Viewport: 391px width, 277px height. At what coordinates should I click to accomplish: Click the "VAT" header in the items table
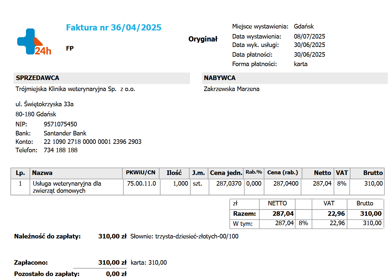click(x=342, y=173)
